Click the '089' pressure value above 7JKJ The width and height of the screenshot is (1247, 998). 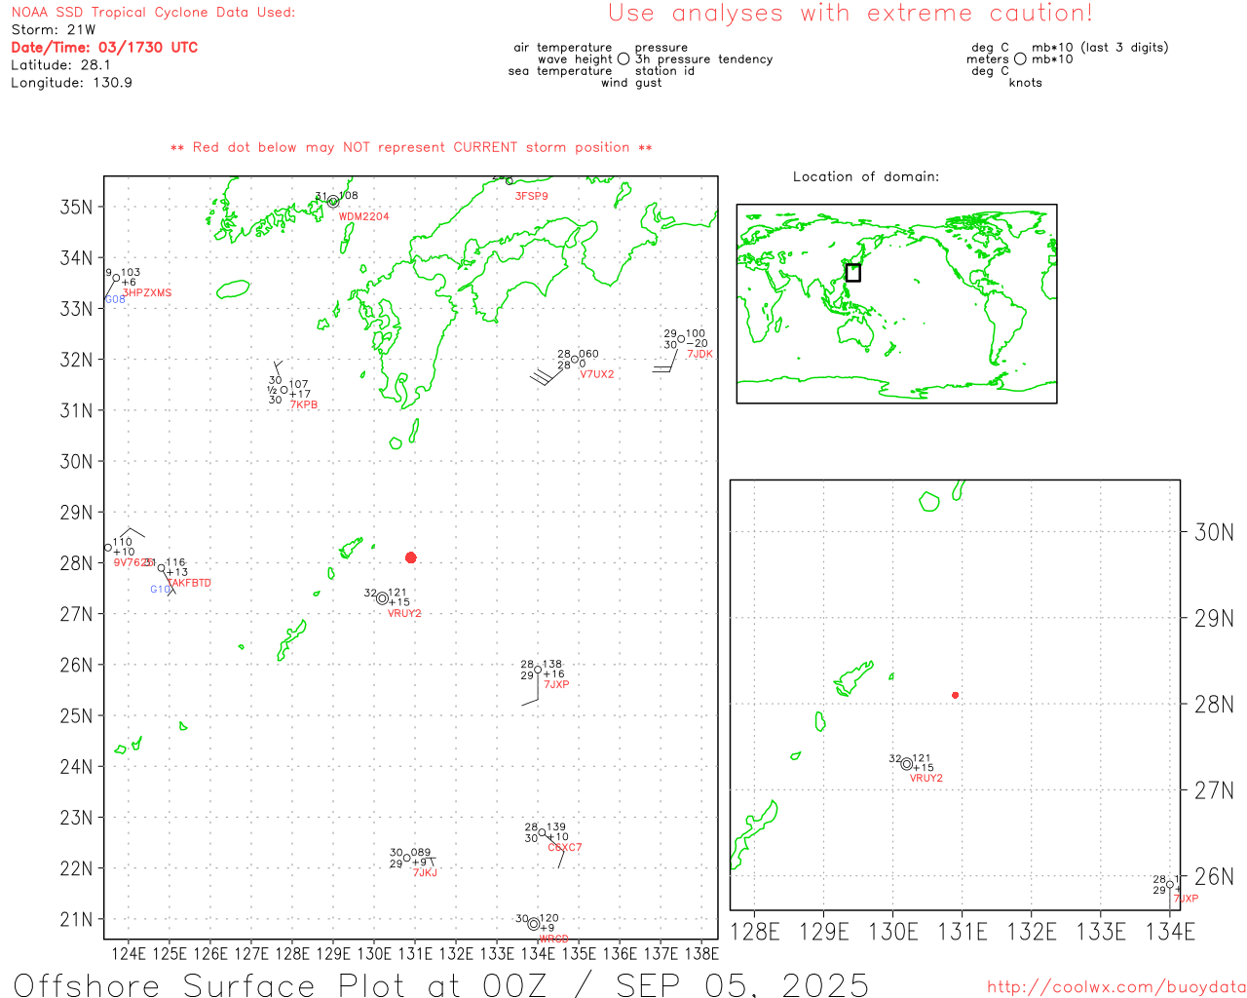click(421, 852)
